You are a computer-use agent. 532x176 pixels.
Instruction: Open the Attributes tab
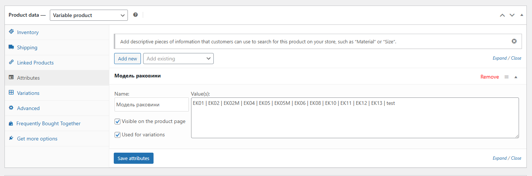point(28,78)
